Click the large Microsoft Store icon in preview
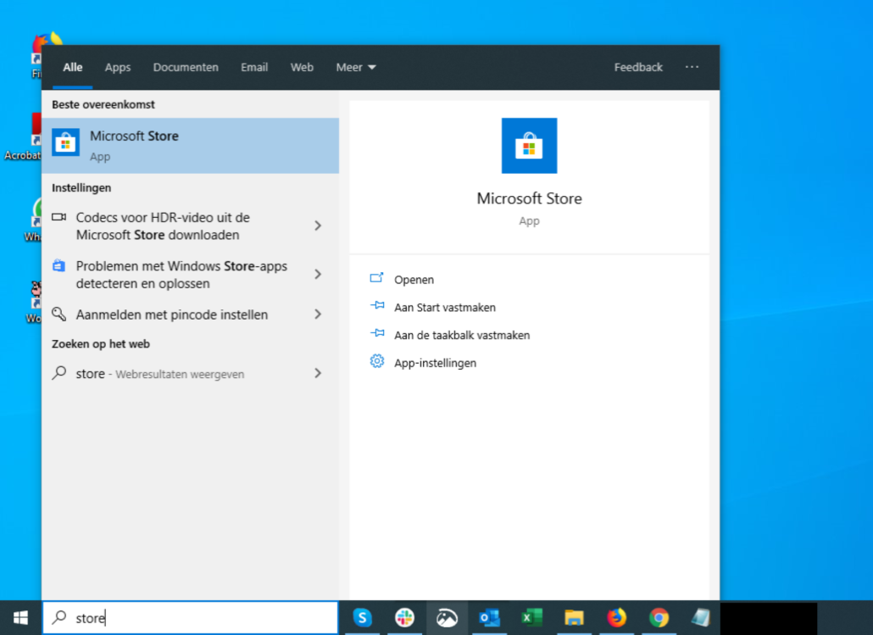The width and height of the screenshot is (873, 635). point(529,146)
